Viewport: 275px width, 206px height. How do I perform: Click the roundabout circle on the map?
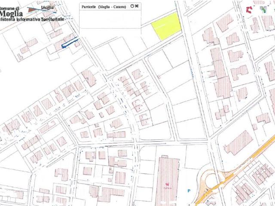point(213,180)
